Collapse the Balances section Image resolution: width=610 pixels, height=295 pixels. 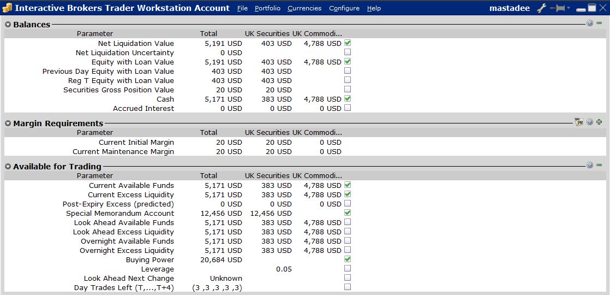pyautogui.click(x=8, y=25)
